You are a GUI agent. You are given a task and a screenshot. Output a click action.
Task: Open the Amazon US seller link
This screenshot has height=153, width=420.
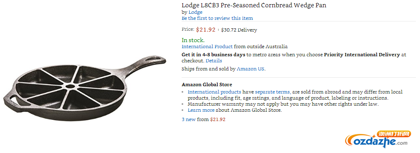click(x=251, y=69)
